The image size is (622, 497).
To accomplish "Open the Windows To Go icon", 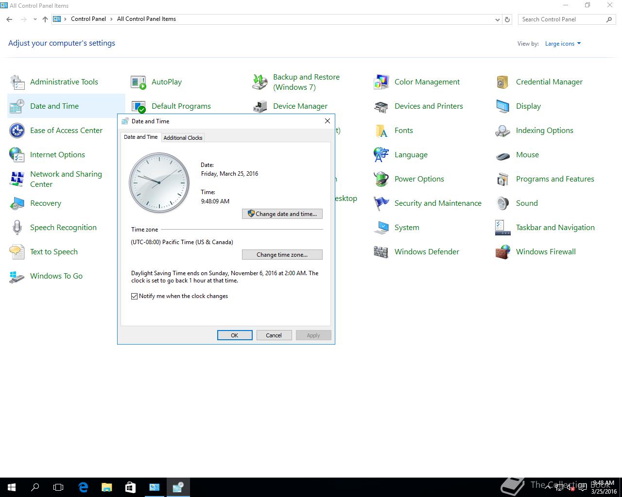I will [17, 276].
